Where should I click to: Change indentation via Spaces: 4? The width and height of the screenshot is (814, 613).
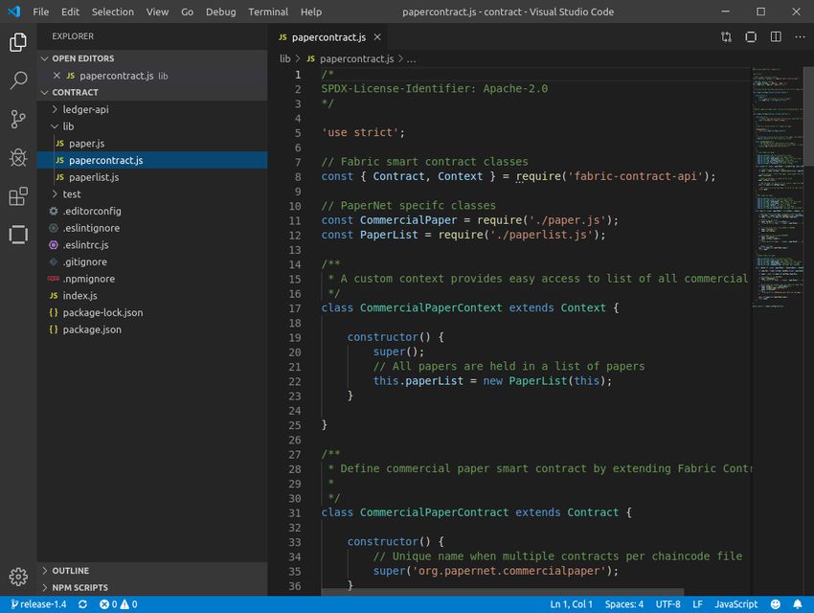pos(624,604)
